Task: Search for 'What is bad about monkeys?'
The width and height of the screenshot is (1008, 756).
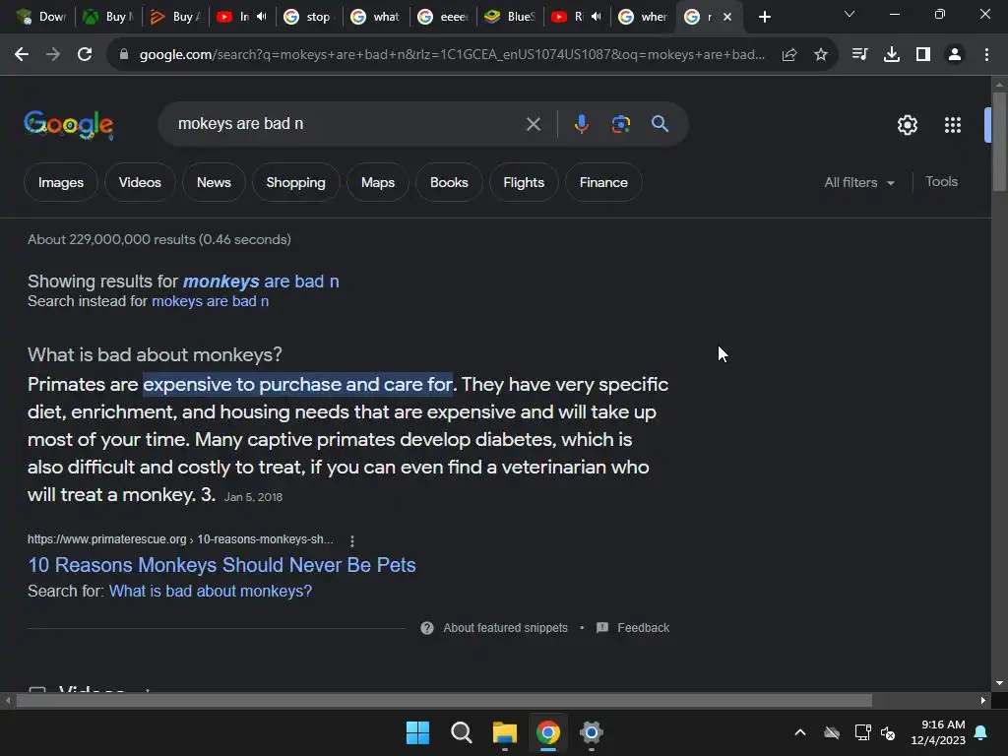Action: tap(211, 592)
